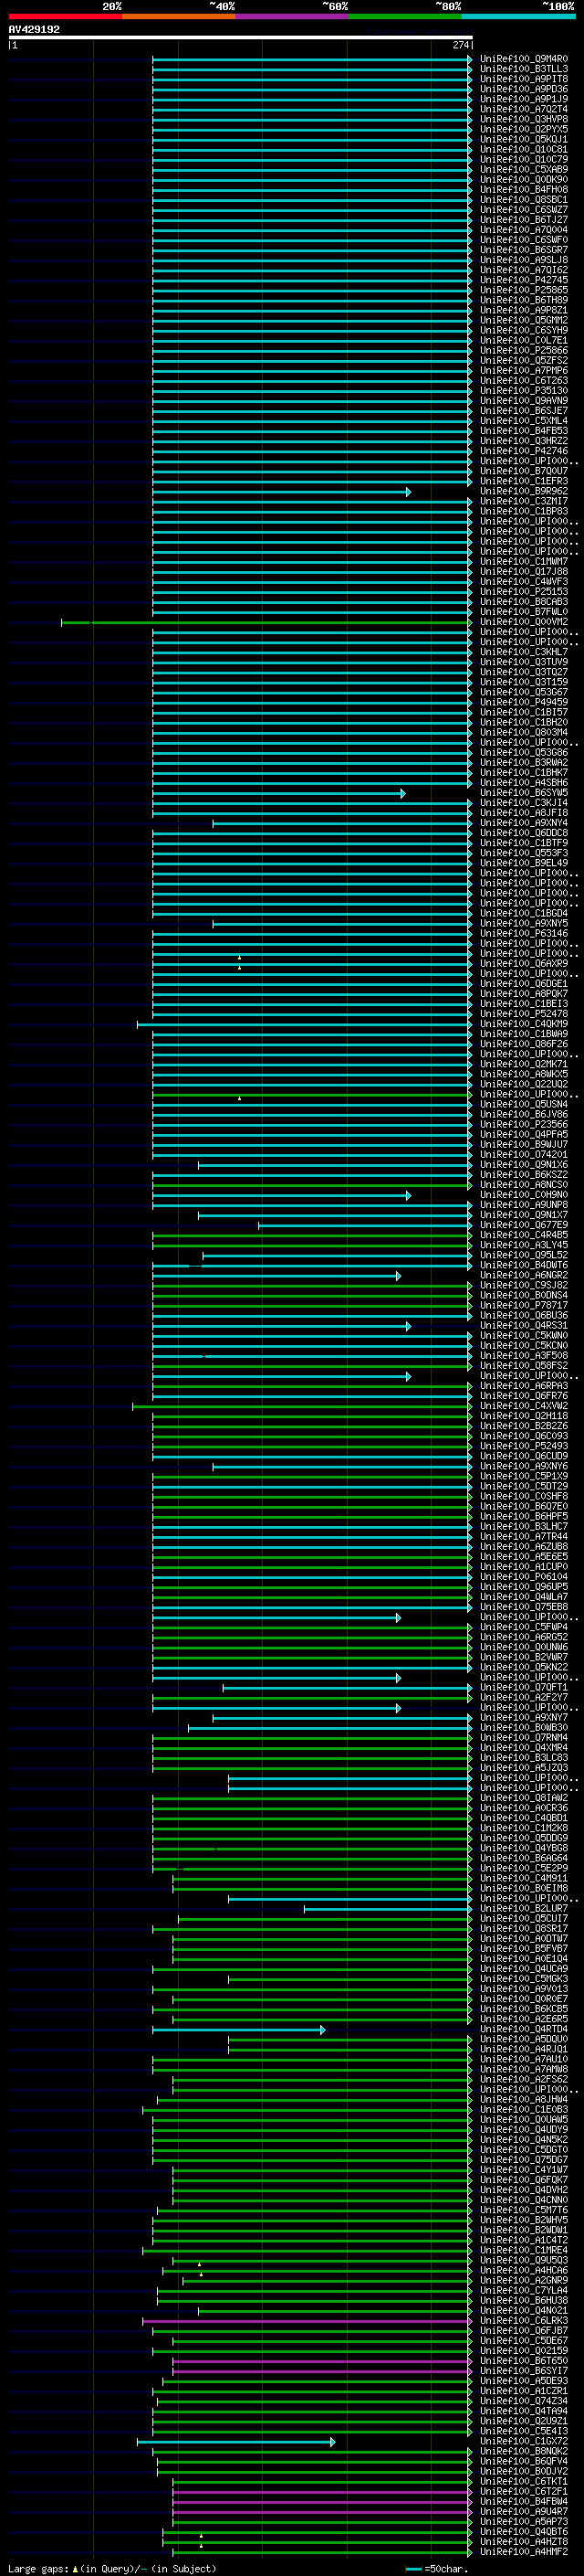Click the magenta ~60% identity legend bar
The height and width of the screenshot is (2576, 584).
291,16
